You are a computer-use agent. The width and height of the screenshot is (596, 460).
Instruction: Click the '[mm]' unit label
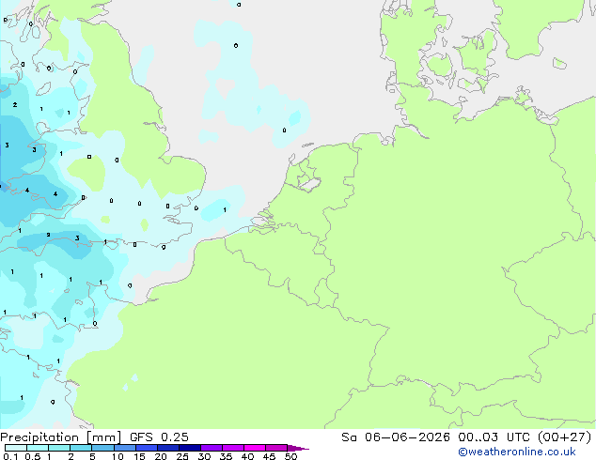103,437
